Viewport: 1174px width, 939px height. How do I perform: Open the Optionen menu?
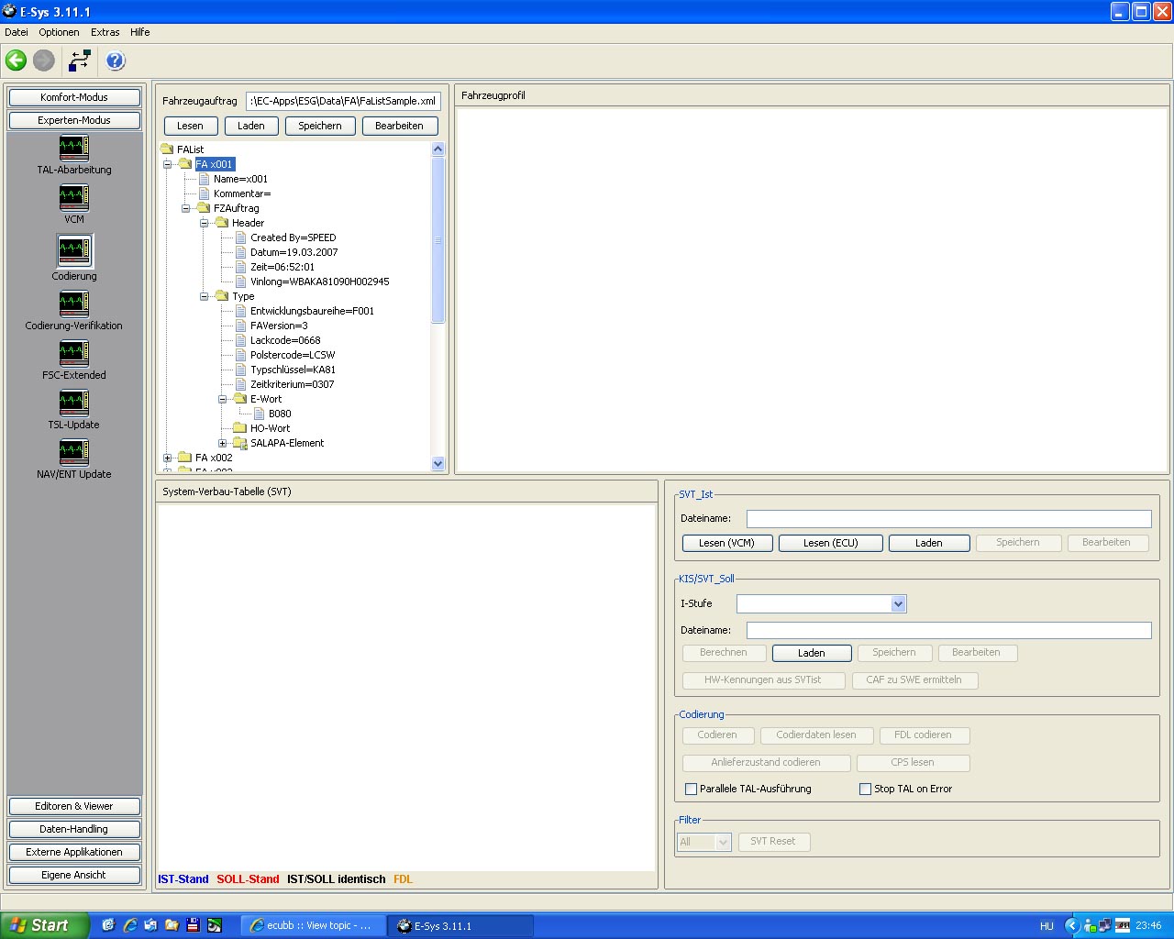click(59, 32)
